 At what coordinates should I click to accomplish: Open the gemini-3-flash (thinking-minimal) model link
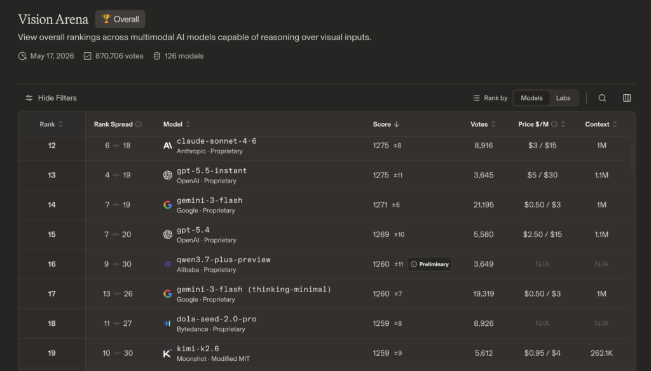point(254,289)
